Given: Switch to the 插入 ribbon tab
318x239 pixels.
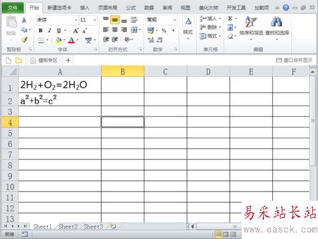Looking at the screenshot, I should pos(85,8).
